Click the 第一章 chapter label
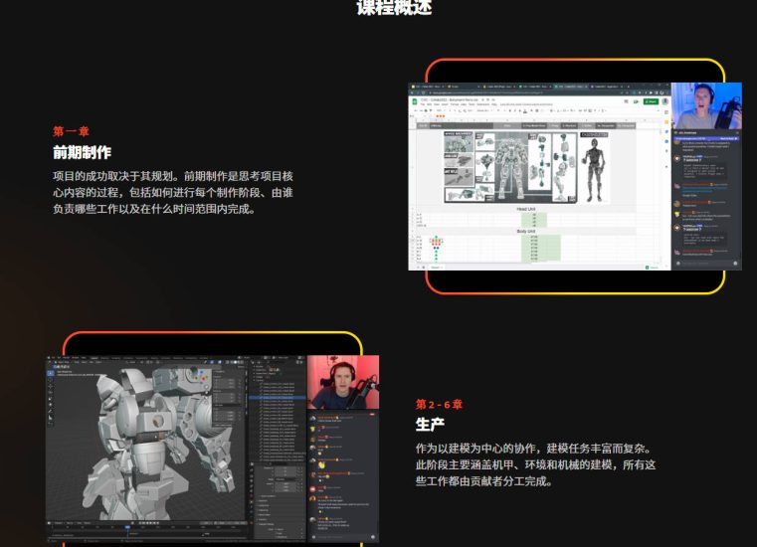This screenshot has height=547, width=757. pos(71,131)
